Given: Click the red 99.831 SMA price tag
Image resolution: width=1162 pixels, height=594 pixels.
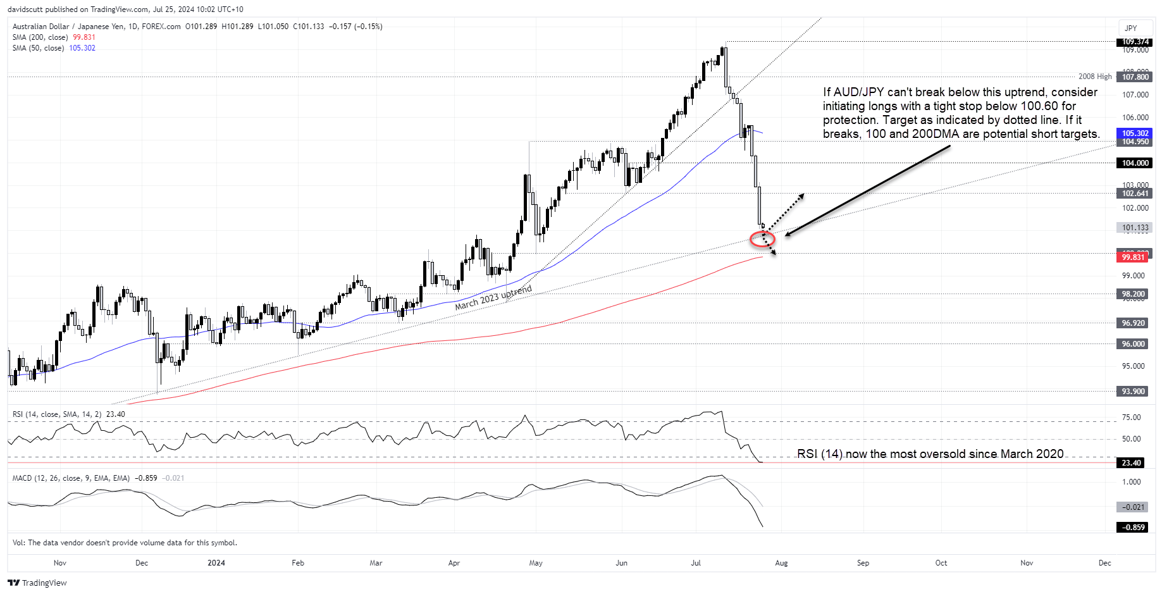Looking at the screenshot, I should click(1133, 257).
